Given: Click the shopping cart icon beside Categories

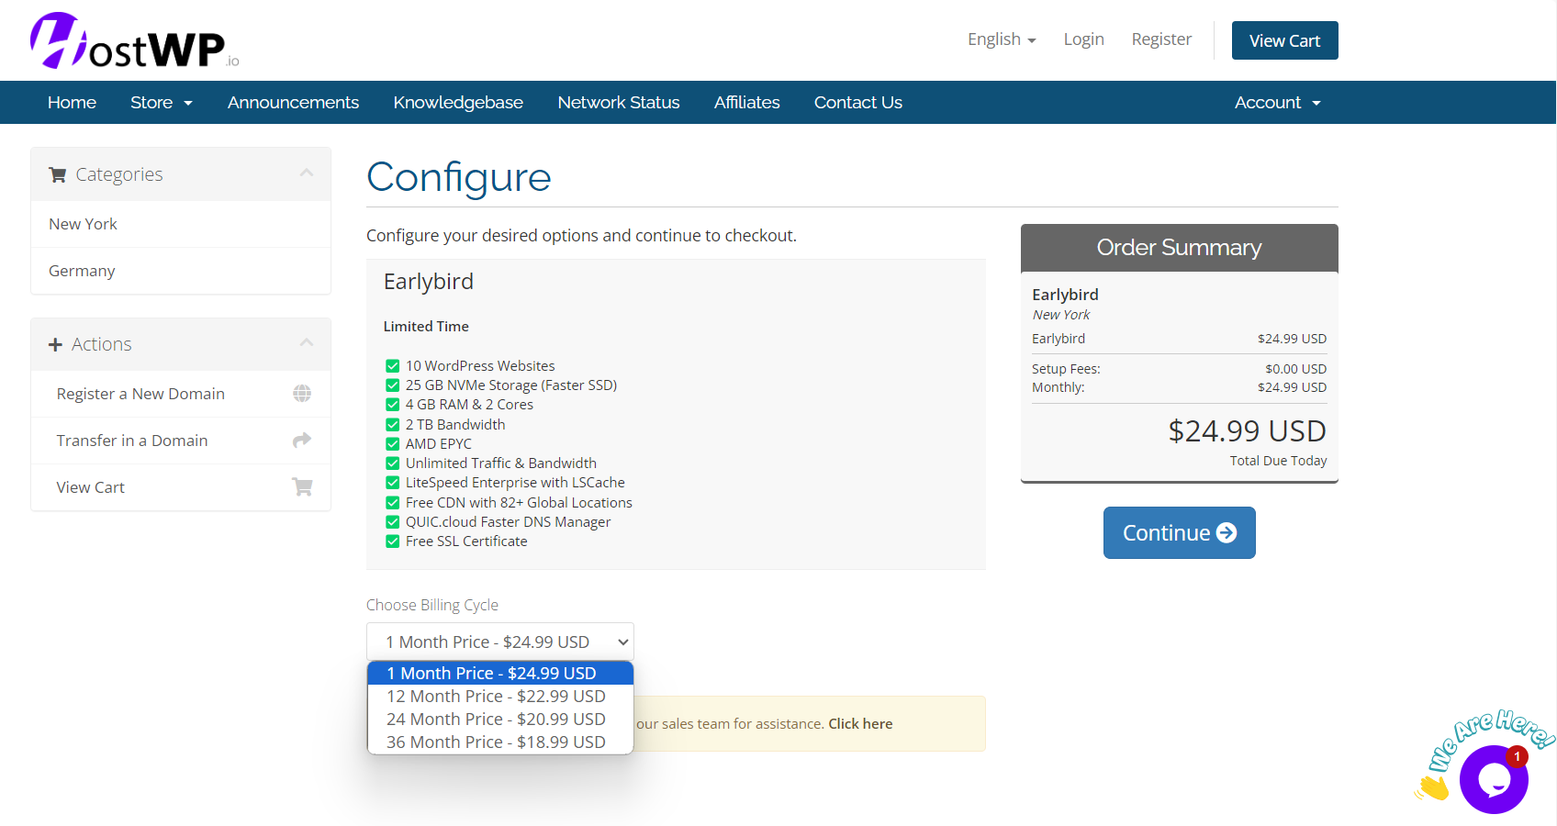Looking at the screenshot, I should pyautogui.click(x=57, y=173).
